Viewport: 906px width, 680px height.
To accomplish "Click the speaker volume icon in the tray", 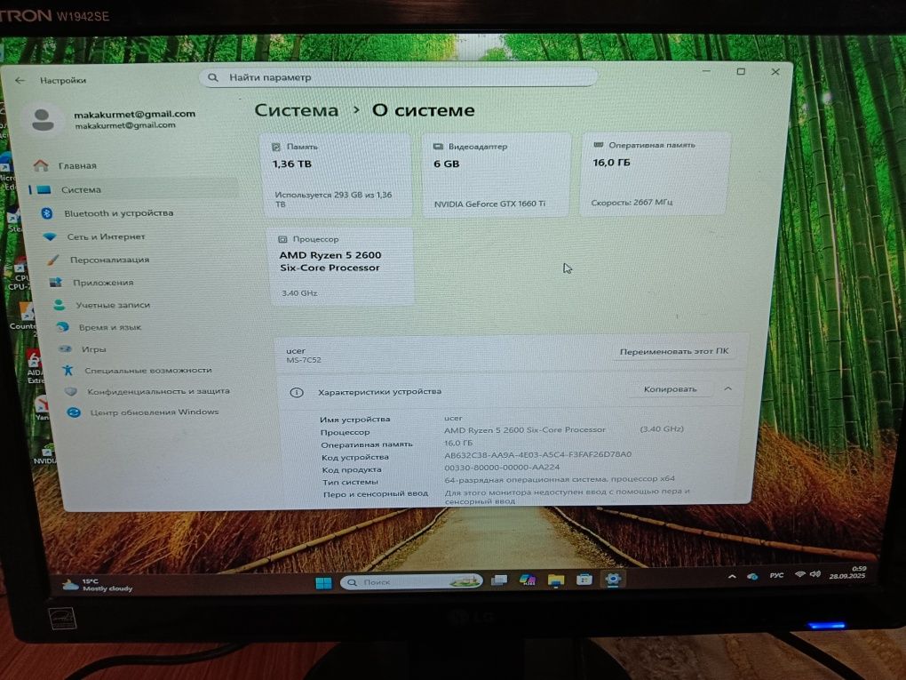I will (815, 574).
